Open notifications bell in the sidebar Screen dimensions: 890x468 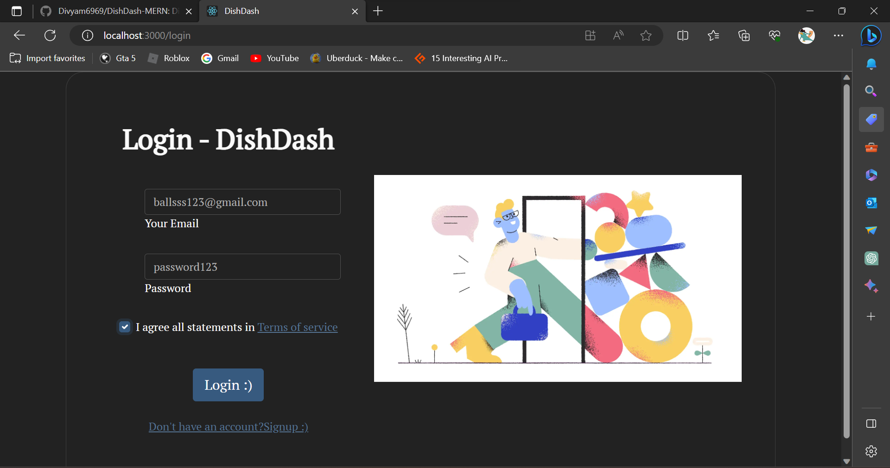pyautogui.click(x=871, y=64)
